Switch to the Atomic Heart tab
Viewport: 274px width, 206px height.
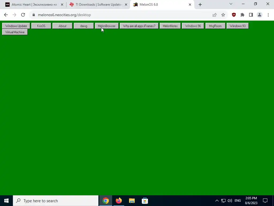point(34,5)
